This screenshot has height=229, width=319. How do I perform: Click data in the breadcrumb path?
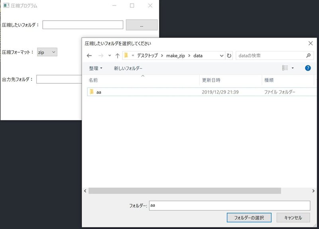click(x=198, y=55)
